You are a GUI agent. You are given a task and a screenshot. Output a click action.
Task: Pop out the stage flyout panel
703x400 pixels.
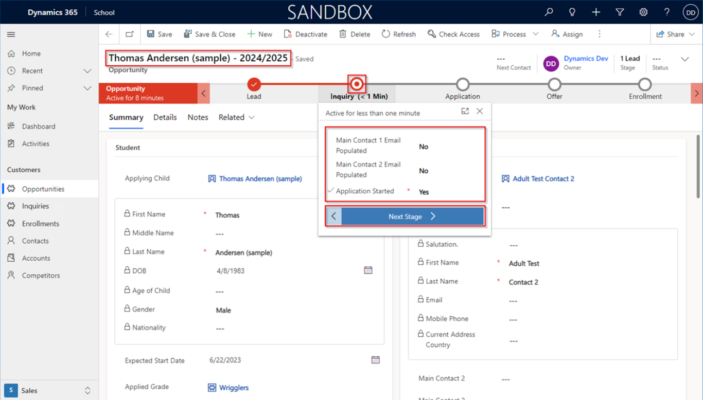(465, 111)
